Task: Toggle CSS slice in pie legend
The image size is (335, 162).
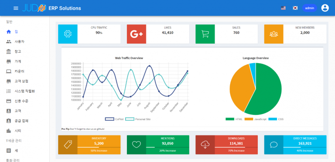Action: 276,119
